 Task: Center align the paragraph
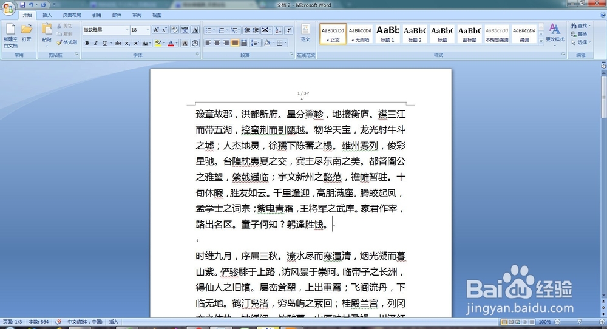coord(217,43)
